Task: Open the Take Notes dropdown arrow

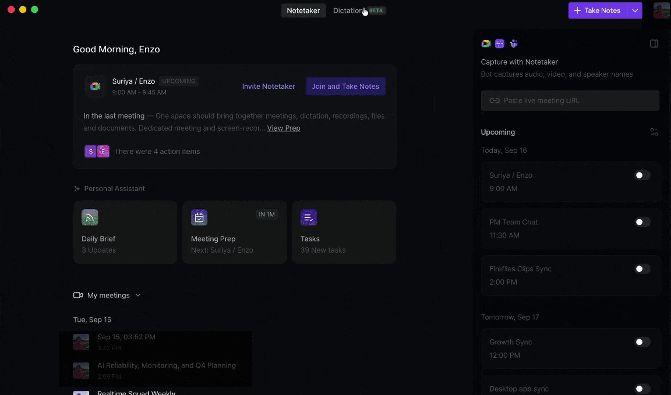Action: coord(635,10)
